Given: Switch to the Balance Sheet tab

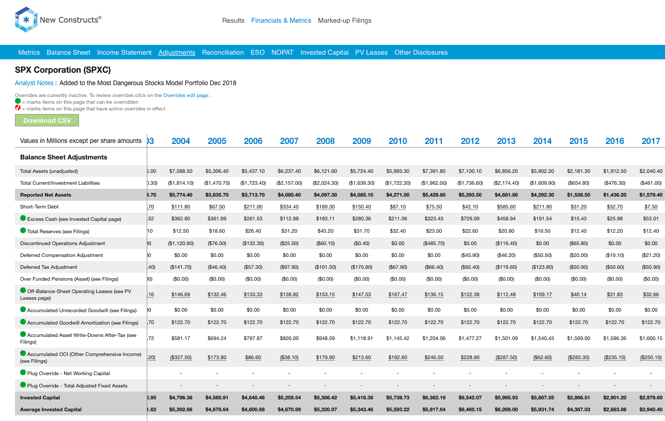Looking at the screenshot, I should click(68, 53).
